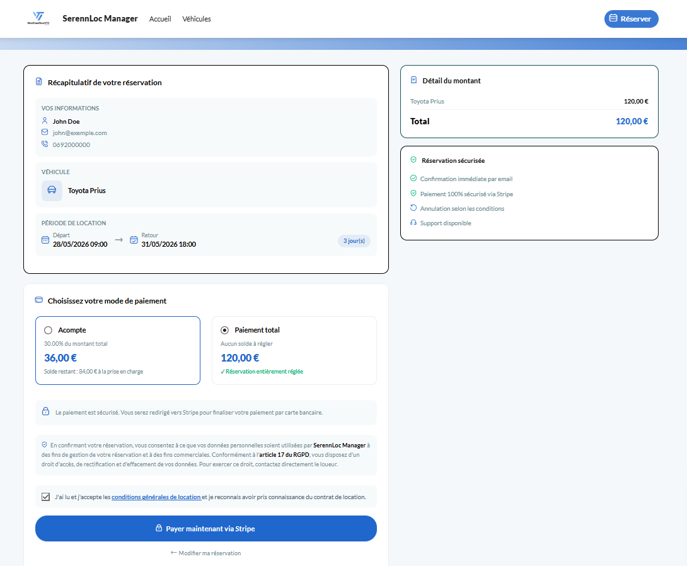Viewport: 687px width, 566px height.
Task: Click the 'article 17 du RGPD' bold text
Action: (x=284, y=455)
